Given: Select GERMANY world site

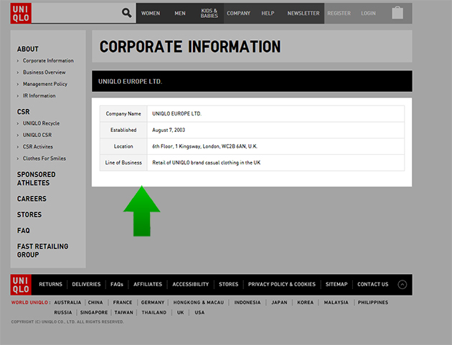Looking at the screenshot, I should coord(153,303).
